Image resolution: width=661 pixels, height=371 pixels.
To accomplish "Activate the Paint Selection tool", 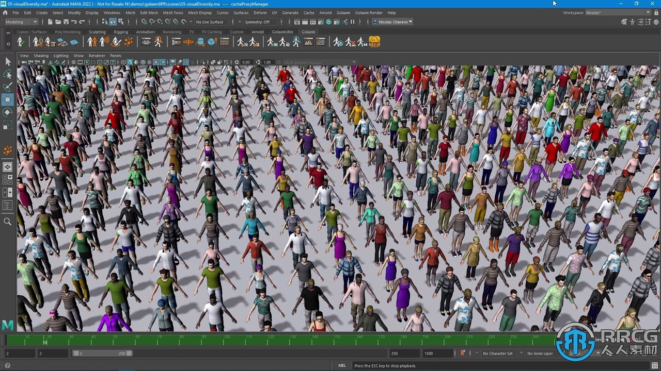I will point(8,87).
